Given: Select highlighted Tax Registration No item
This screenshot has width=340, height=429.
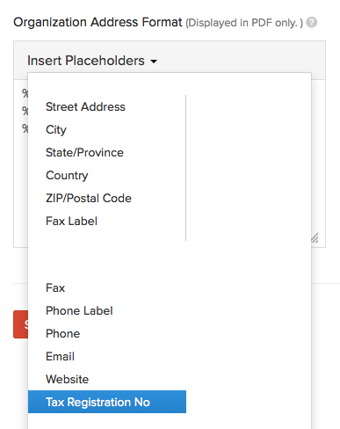Looking at the screenshot, I should point(107,402).
